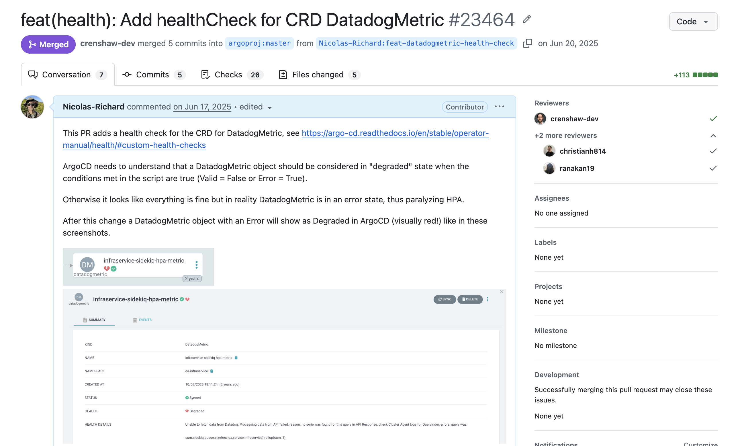Open ranakan19 reviewer name link
The image size is (748, 446).
tap(577, 168)
